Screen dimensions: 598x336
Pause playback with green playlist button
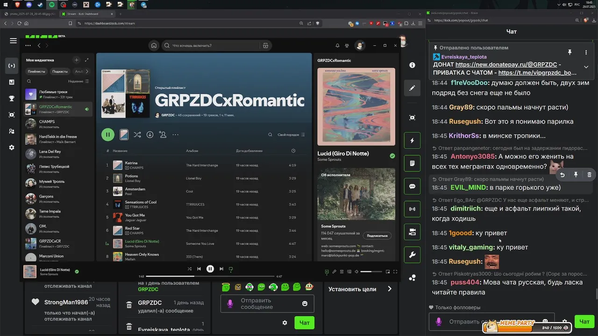coord(108,134)
